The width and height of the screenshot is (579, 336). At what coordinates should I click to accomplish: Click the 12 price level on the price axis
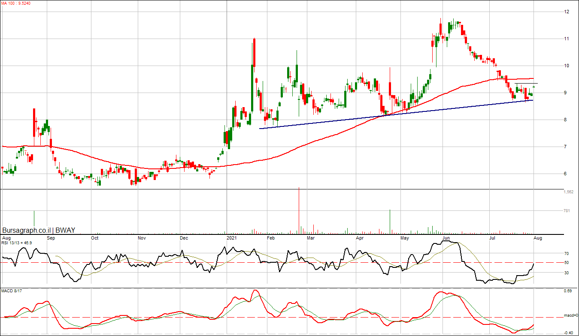pos(567,12)
